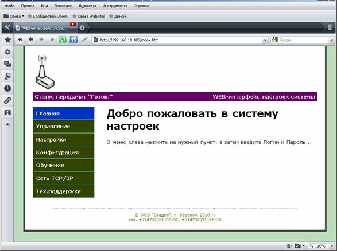
Task: Open Настройки in side menu
Action: [x=63, y=139]
